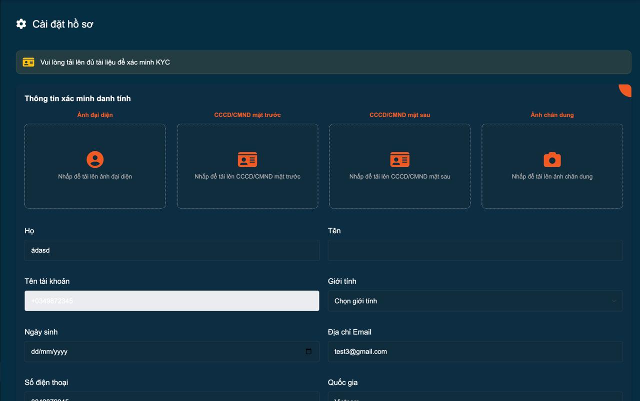Click the Thông tin xác minh danh tính heading
Image resolution: width=640 pixels, height=401 pixels.
point(77,98)
